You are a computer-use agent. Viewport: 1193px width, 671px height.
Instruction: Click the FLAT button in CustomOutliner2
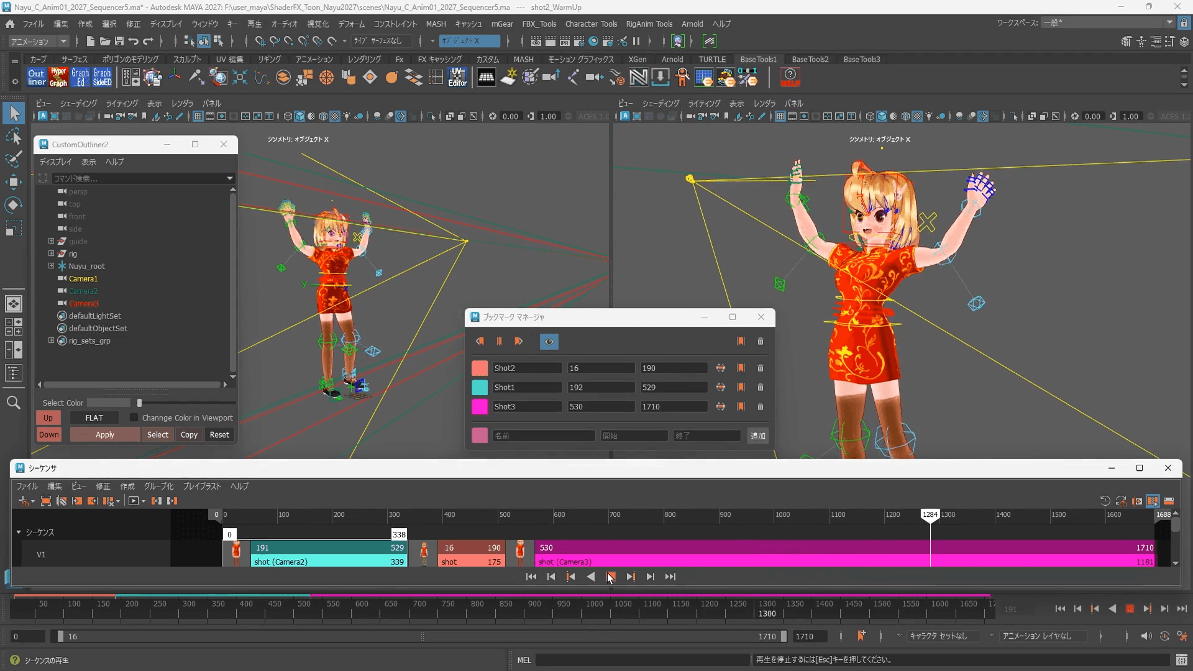pos(94,418)
